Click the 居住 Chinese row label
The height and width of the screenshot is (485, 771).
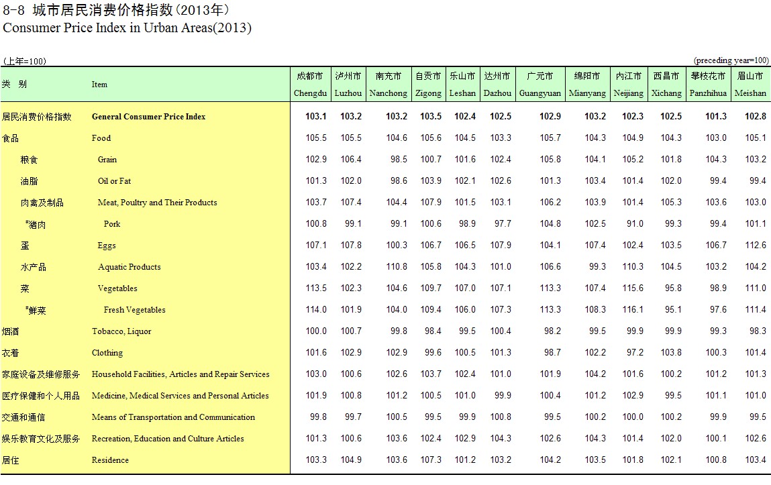click(10, 460)
